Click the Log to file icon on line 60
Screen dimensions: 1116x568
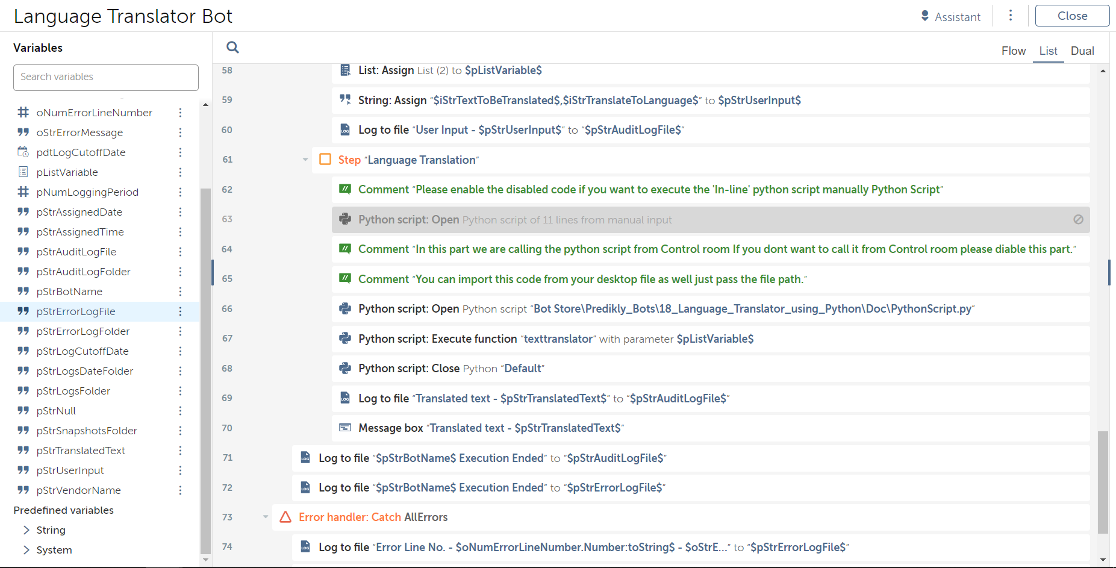tap(345, 130)
